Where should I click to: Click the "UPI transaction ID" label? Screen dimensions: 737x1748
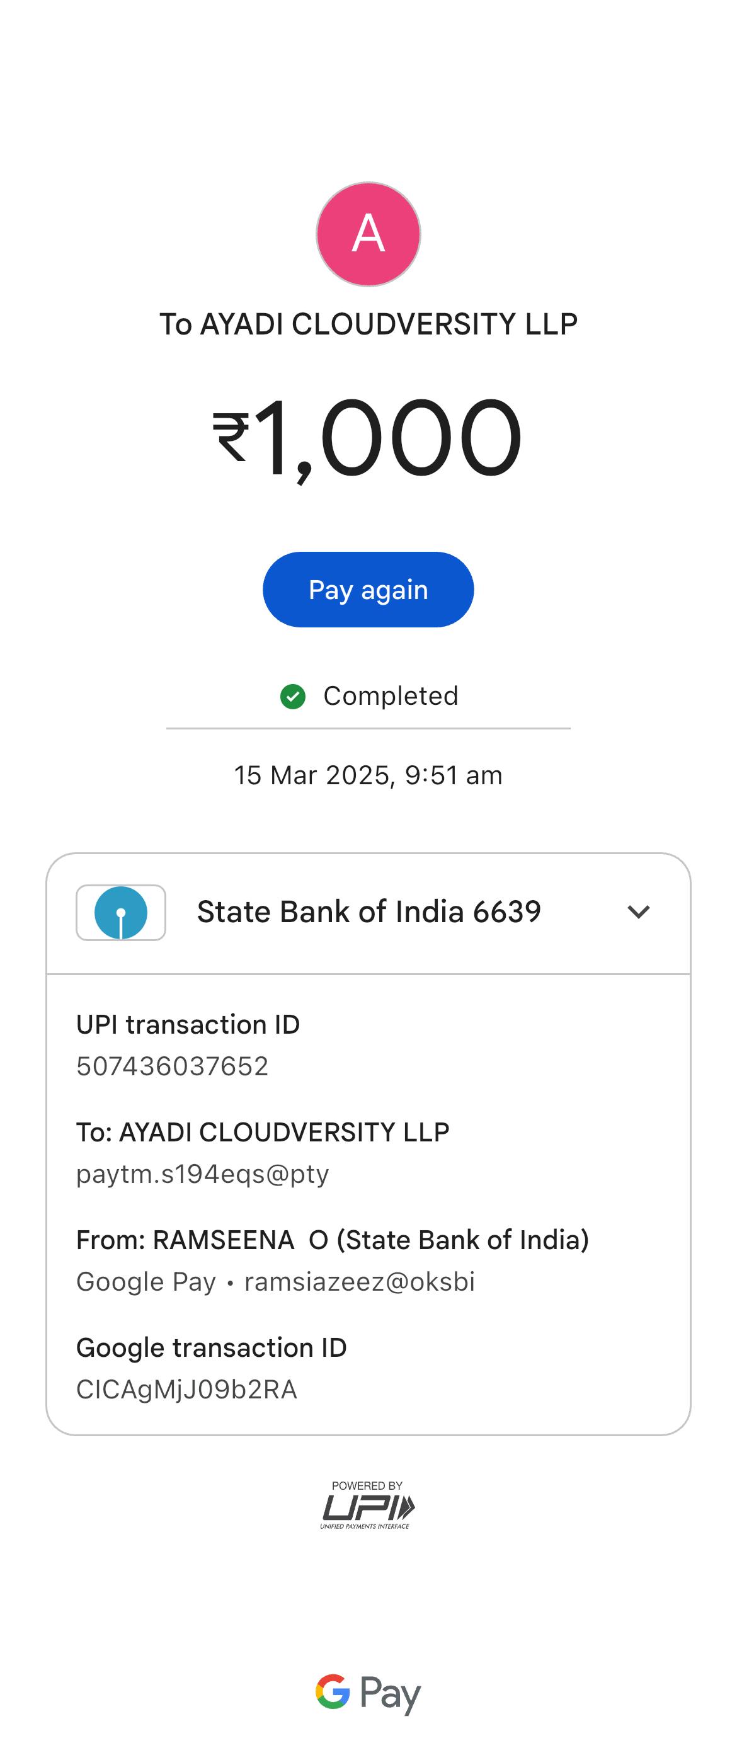188,1025
